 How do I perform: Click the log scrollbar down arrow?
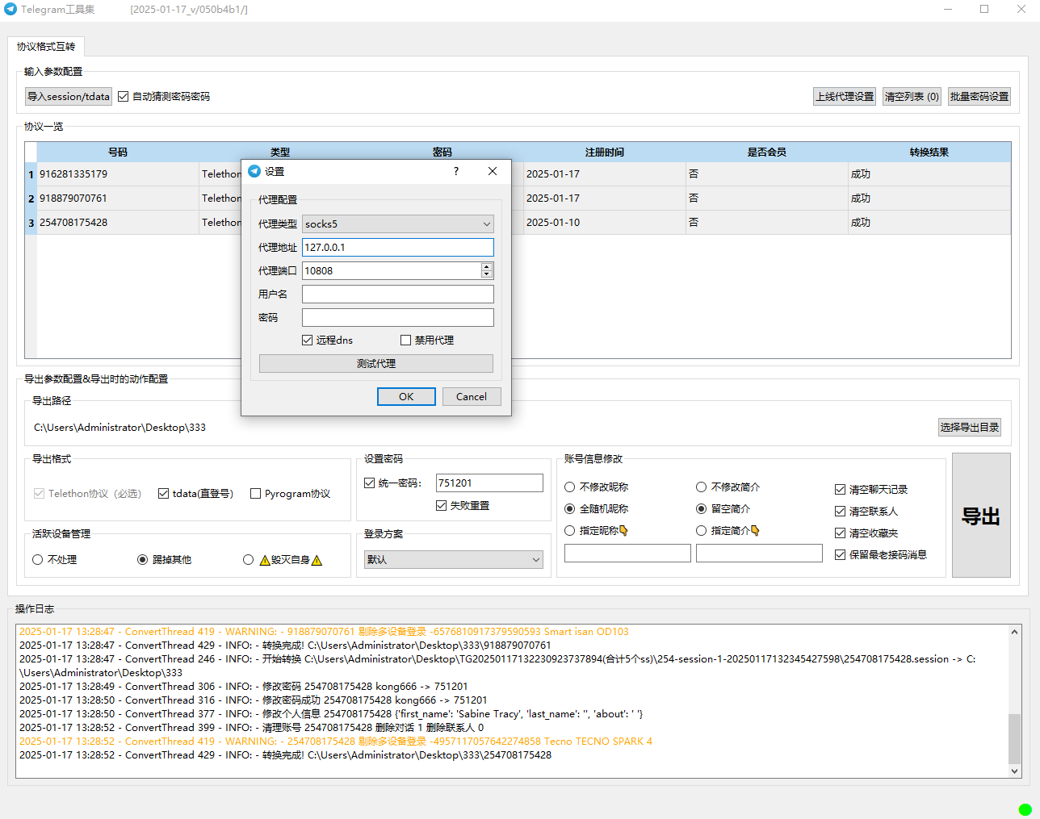tap(1015, 771)
